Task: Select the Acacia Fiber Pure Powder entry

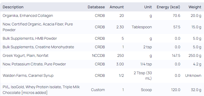Action: [x=102, y=27]
